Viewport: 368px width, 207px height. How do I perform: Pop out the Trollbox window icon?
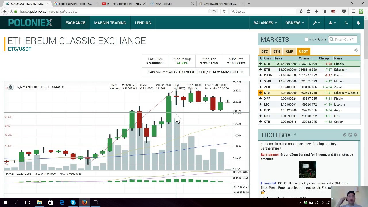tap(350, 135)
